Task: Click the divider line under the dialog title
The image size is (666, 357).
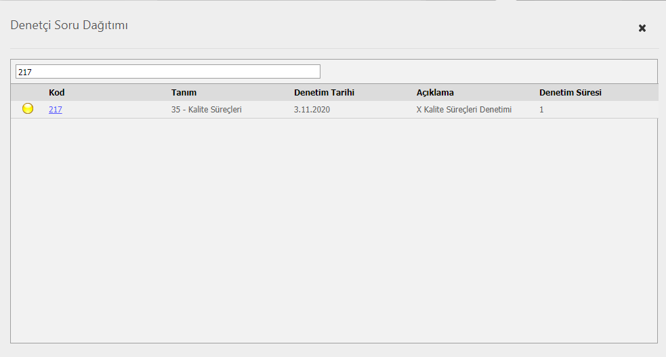Action: pos(333,49)
